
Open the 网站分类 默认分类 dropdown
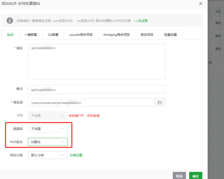pyautogui.click(x=48, y=155)
